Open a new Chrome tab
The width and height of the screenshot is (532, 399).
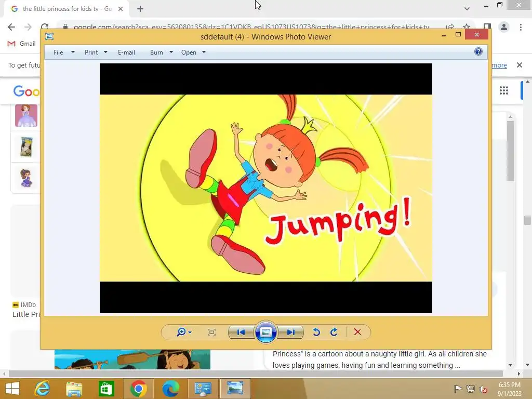click(140, 9)
